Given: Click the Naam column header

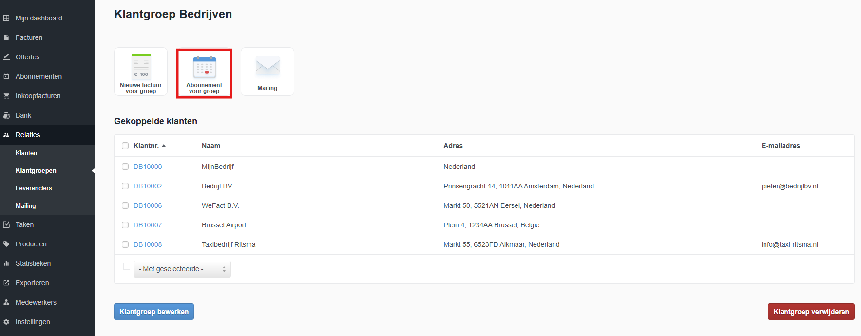Looking at the screenshot, I should pyautogui.click(x=211, y=146).
